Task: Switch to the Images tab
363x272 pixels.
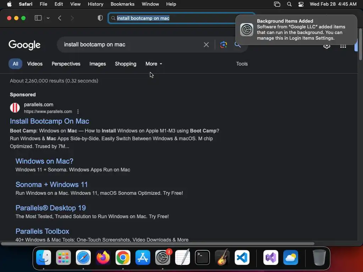Action: click(97, 64)
